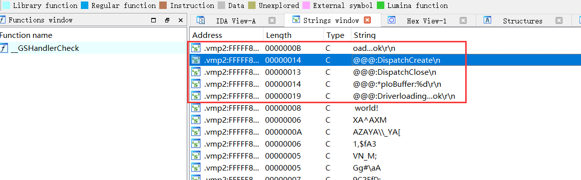
Task: Click the IDA View-A tab icon
Action: click(201, 20)
